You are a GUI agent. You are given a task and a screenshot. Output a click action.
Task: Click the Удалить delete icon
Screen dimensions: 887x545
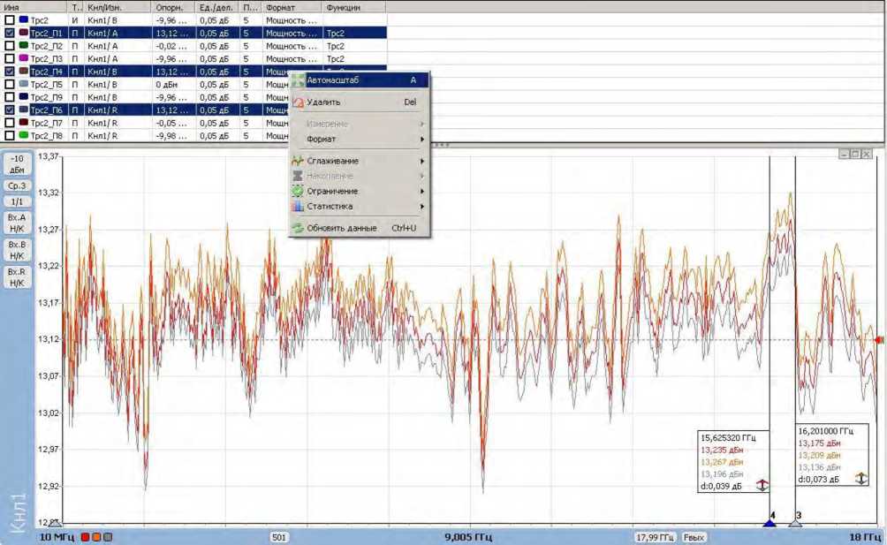pos(298,102)
